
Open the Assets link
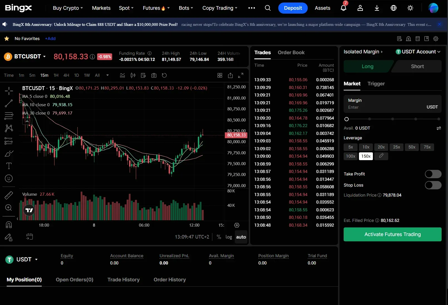(x=323, y=8)
